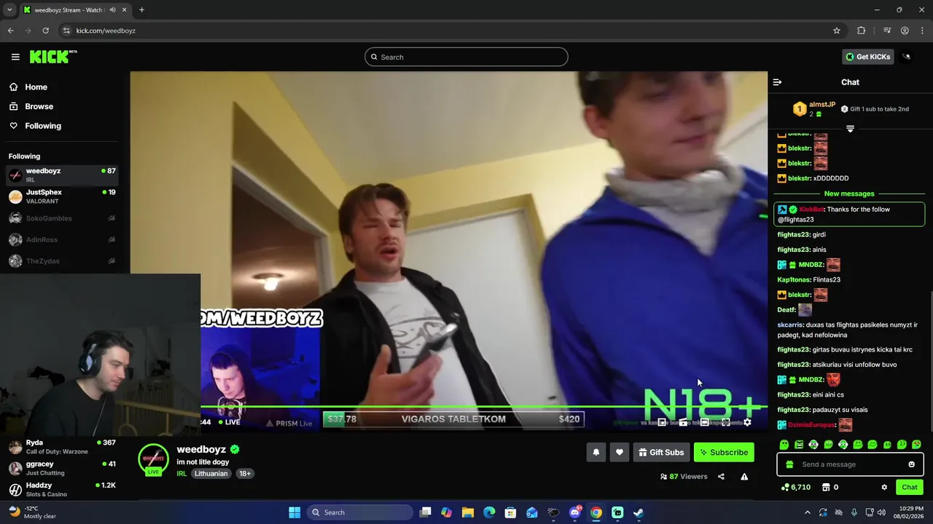Open AdinRoss channel in sidebar

click(63, 239)
